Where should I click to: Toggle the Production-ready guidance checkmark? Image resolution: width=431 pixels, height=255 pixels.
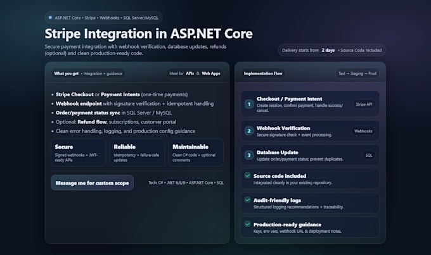[x=248, y=224]
